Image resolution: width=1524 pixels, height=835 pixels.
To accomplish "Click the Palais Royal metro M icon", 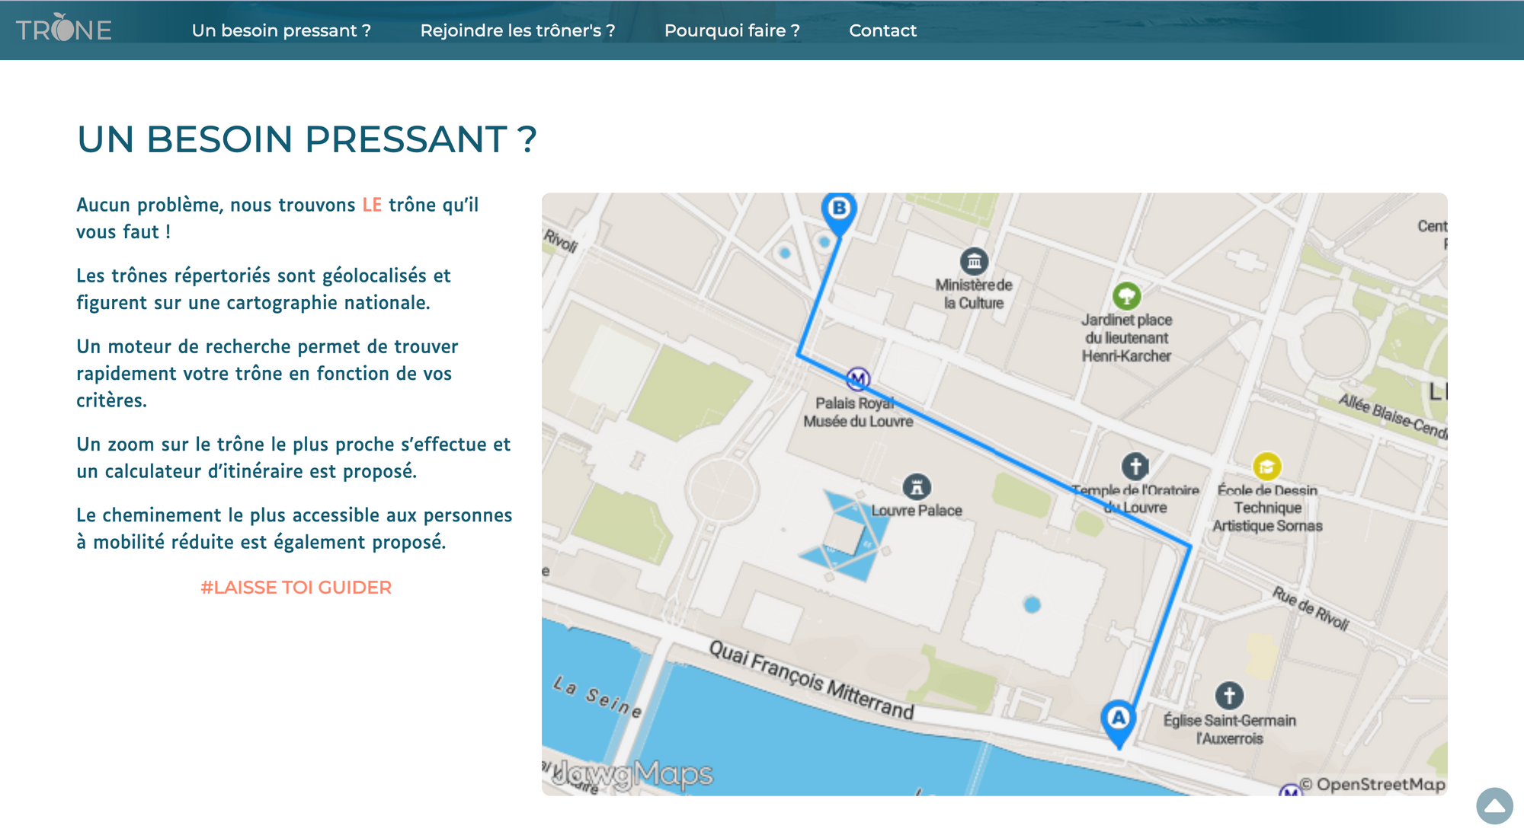I will click(x=858, y=378).
